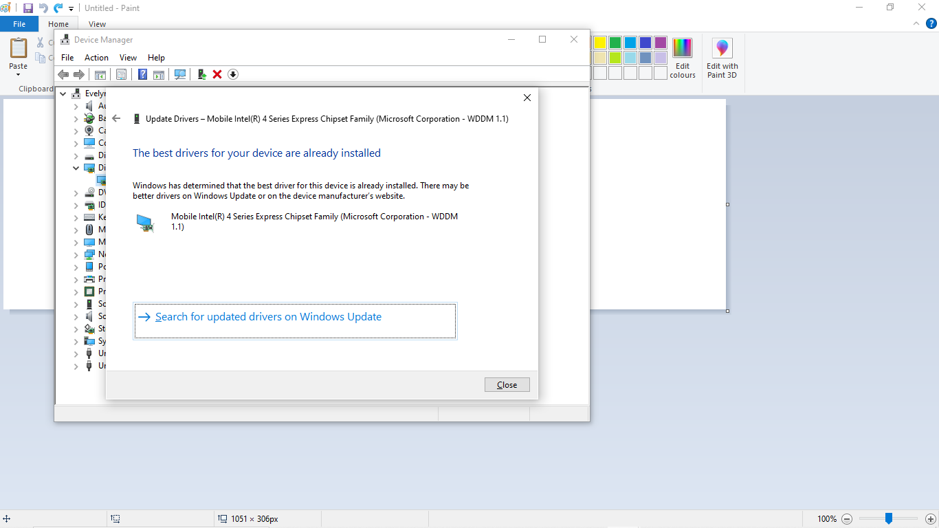The width and height of the screenshot is (939, 528).
Task: Open the File menu in Device Manager
Action: tap(67, 58)
